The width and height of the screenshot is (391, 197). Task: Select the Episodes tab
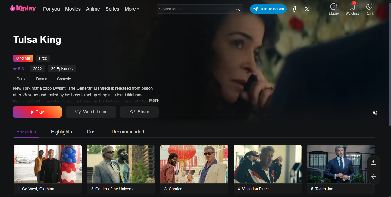(26, 132)
